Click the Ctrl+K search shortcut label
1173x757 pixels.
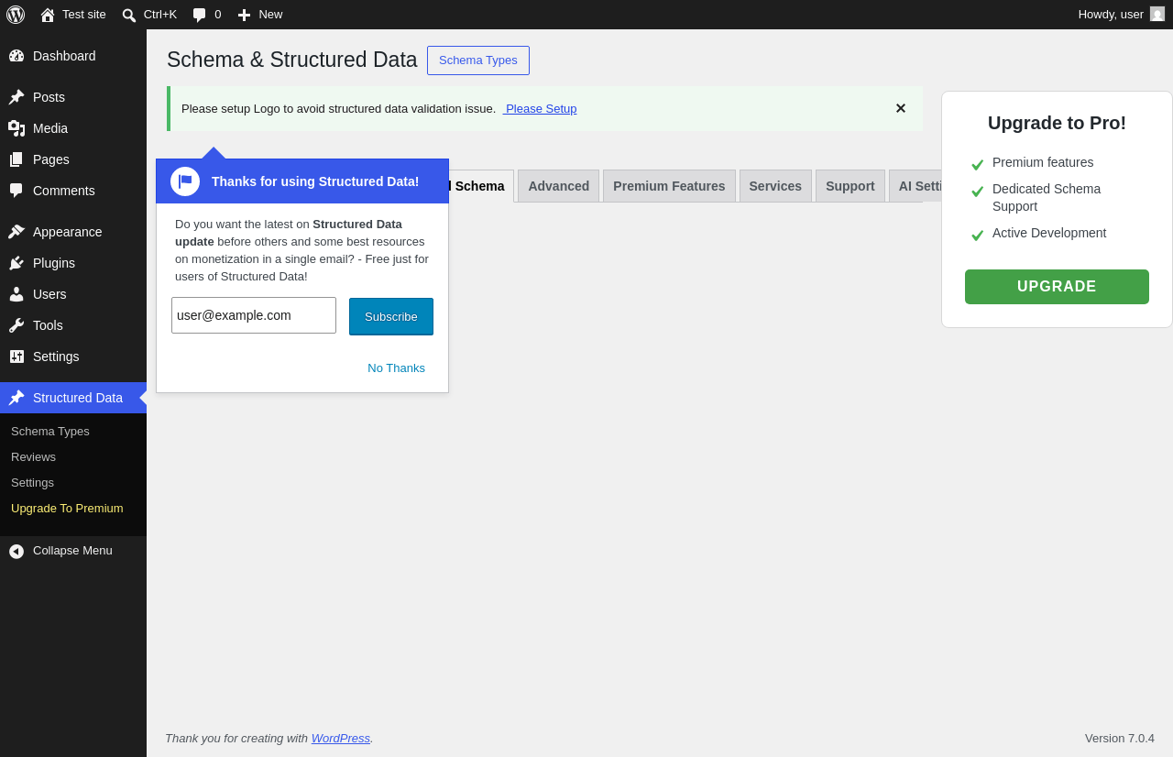tap(160, 15)
